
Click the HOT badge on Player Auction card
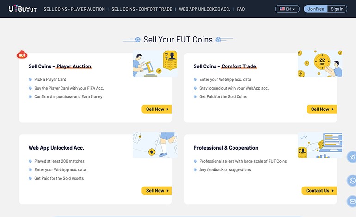click(x=22, y=55)
